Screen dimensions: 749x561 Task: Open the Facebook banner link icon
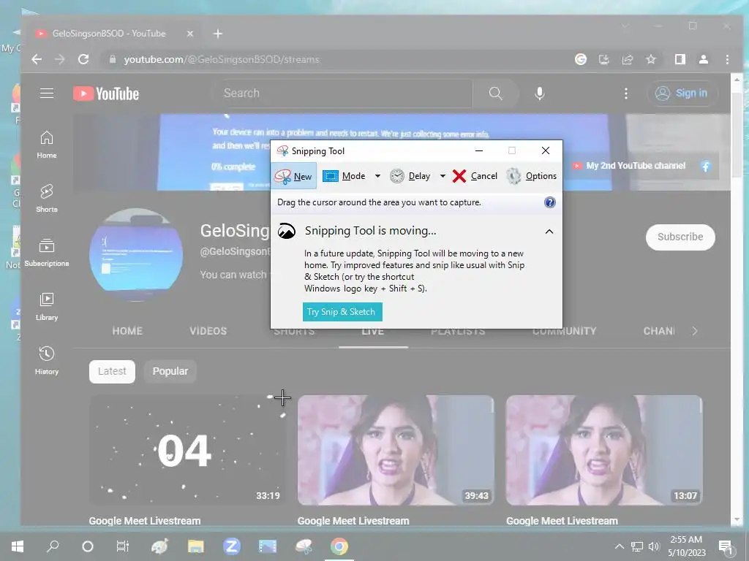click(x=706, y=166)
